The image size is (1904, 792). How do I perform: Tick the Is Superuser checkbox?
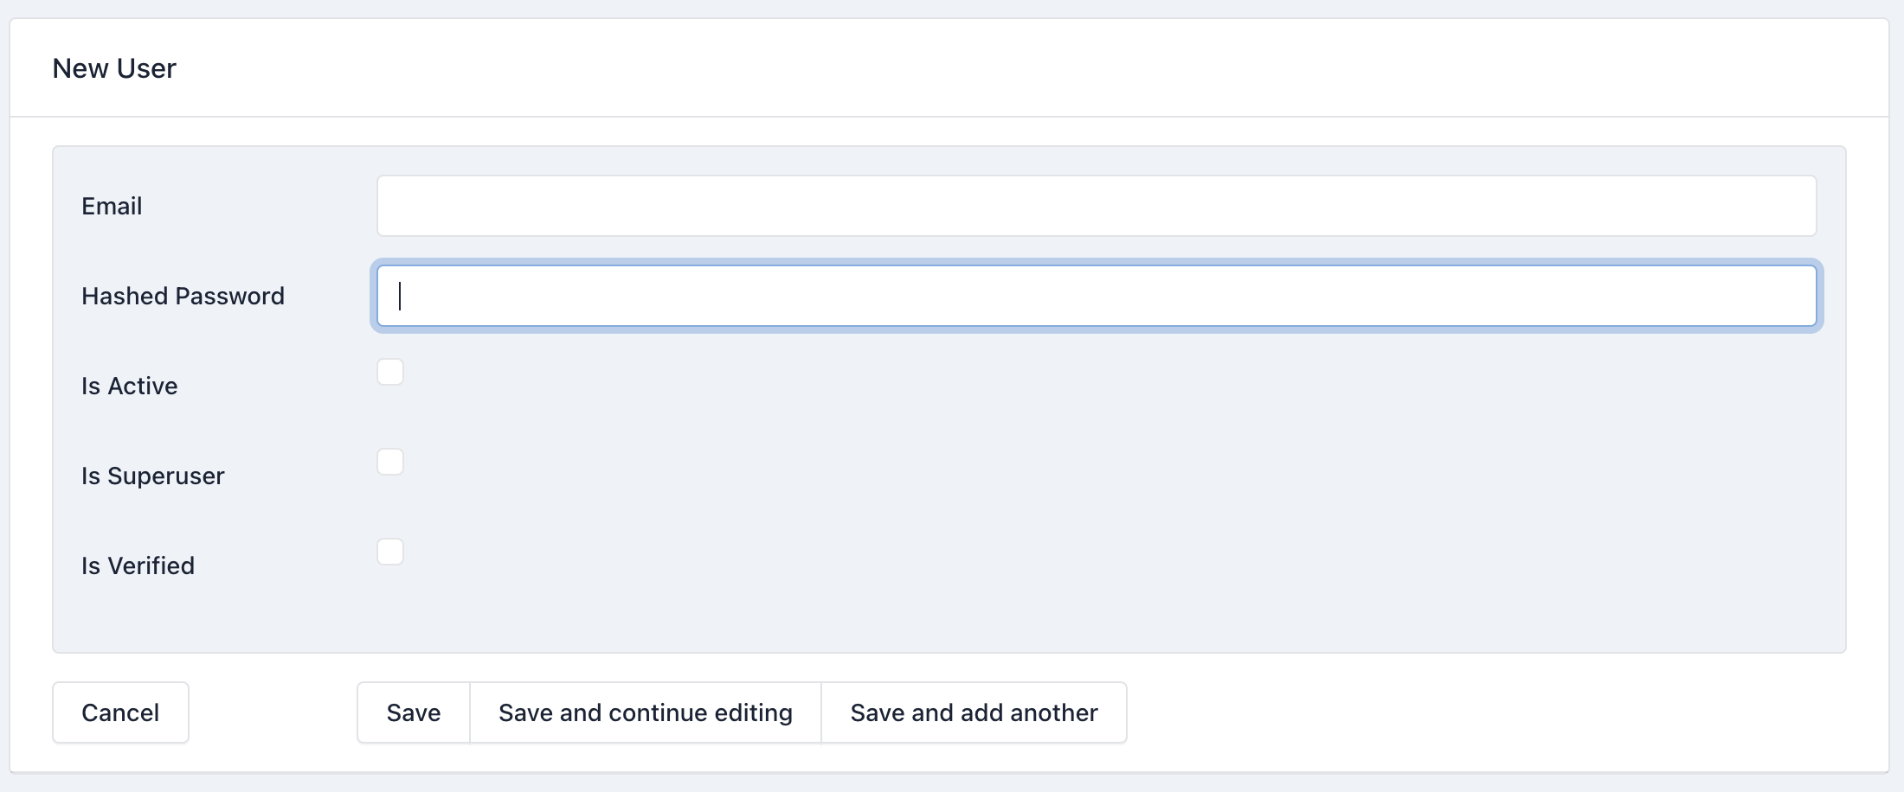click(390, 462)
